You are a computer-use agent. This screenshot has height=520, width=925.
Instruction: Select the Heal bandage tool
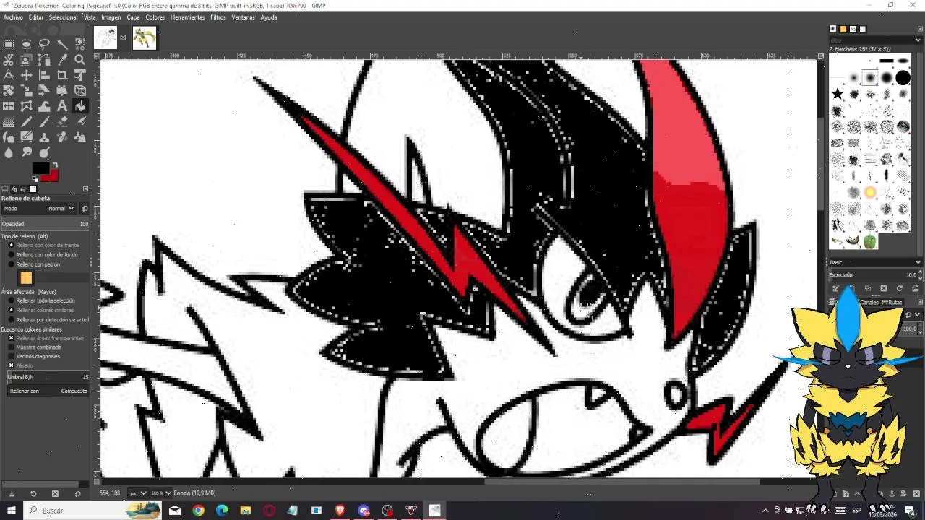pos(62,136)
